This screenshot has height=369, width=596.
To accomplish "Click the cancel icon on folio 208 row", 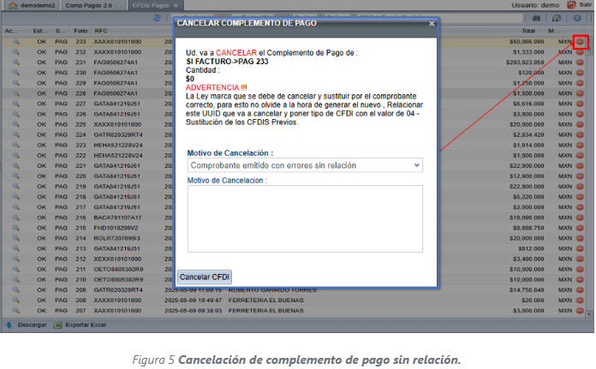I will pyautogui.click(x=580, y=301).
